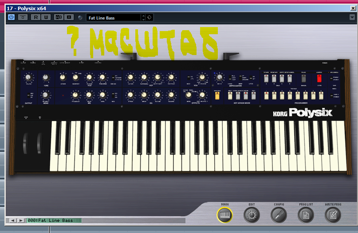This screenshot has width=358, height=233.
Task: Click the BEND intensity knob
Action: [x=45, y=95]
